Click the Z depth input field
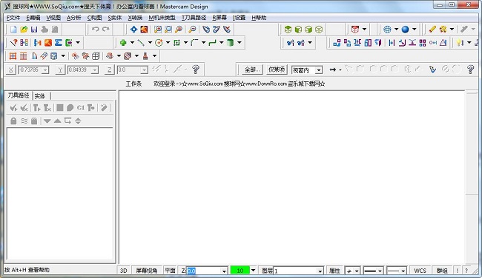The image size is (482, 278). [x=204, y=271]
